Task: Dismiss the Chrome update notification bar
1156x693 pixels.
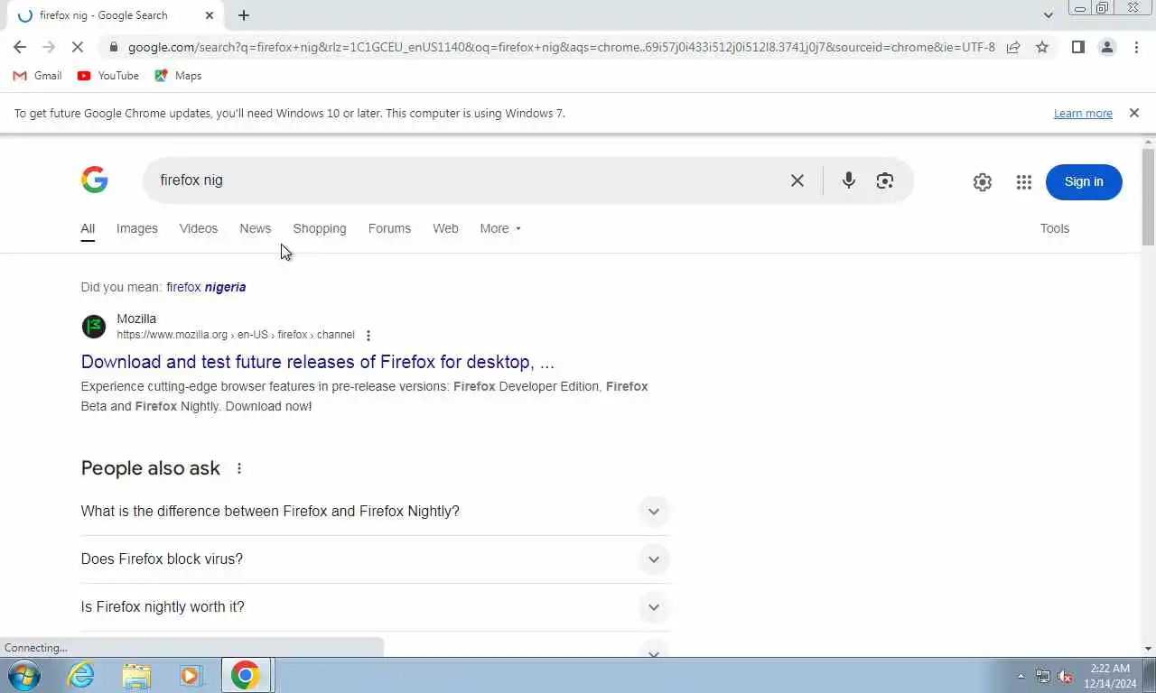Action: (x=1134, y=113)
